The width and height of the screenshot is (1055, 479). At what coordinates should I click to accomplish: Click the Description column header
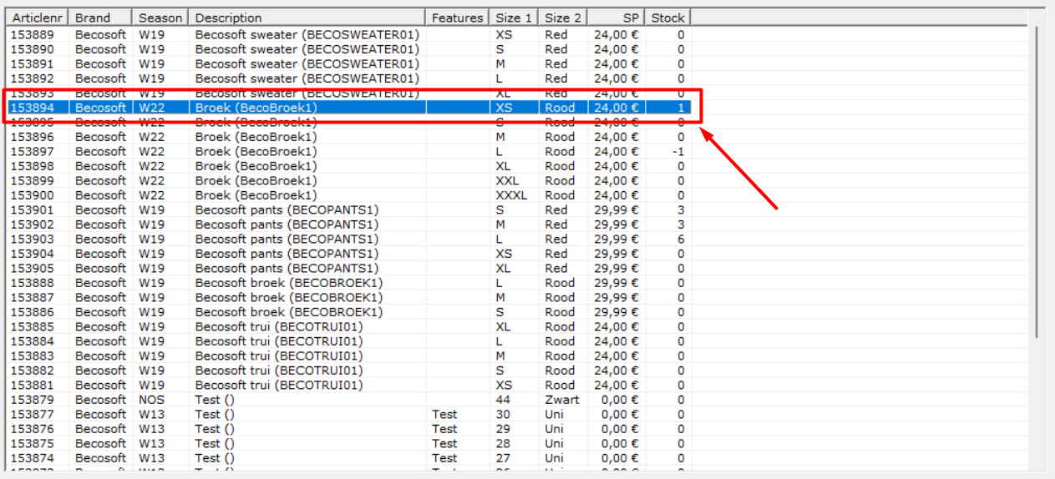tap(307, 18)
